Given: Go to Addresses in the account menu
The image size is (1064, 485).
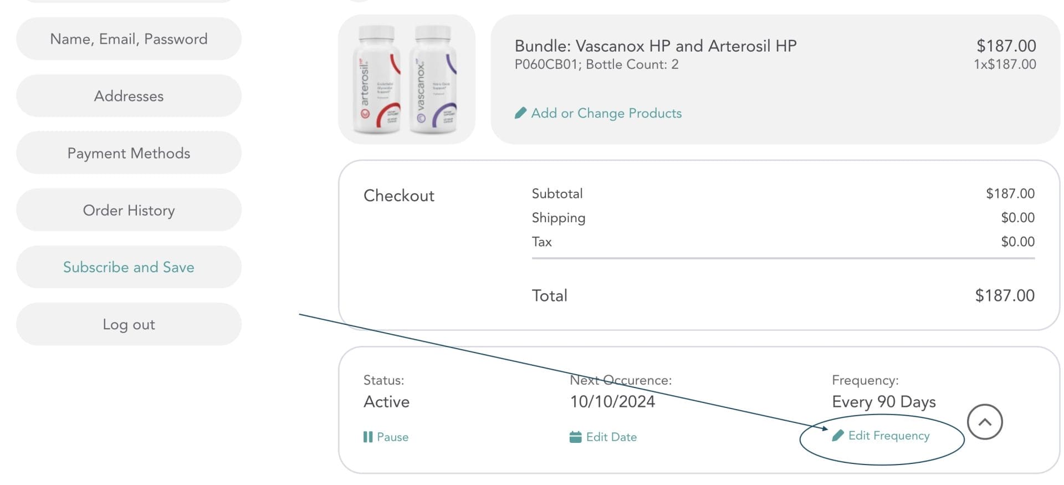Looking at the screenshot, I should [129, 96].
